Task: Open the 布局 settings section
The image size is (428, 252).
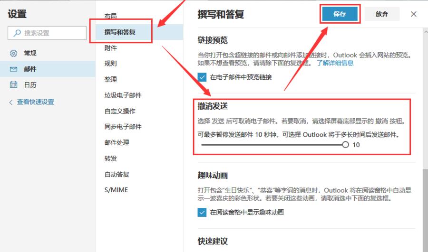Action: coord(110,16)
